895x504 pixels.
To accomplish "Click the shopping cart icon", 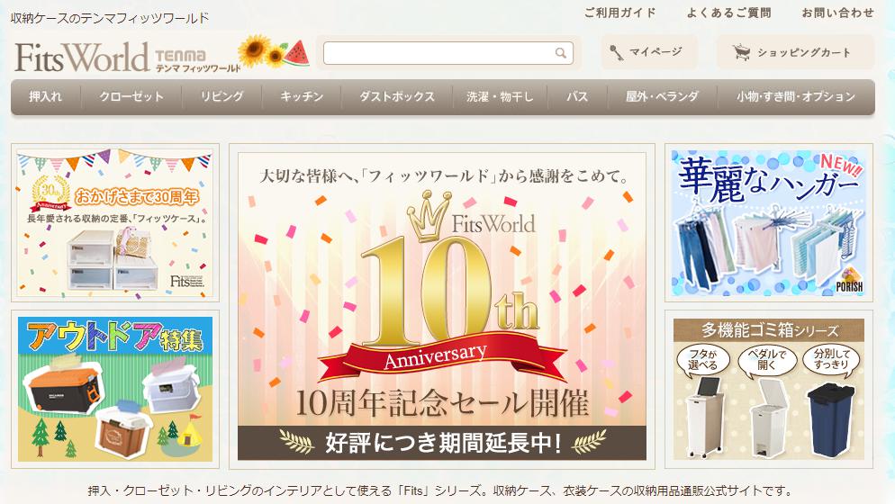I will (741, 52).
